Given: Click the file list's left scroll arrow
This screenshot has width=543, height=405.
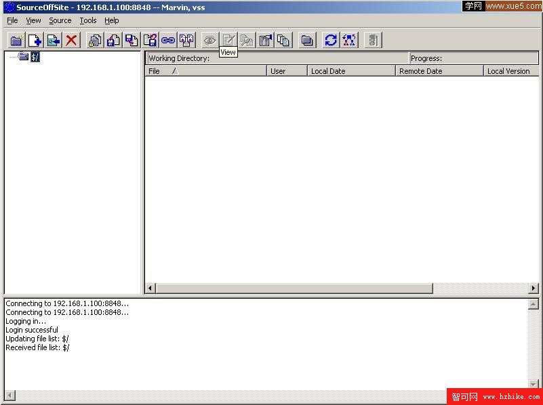Looking at the screenshot, I should click(150, 288).
